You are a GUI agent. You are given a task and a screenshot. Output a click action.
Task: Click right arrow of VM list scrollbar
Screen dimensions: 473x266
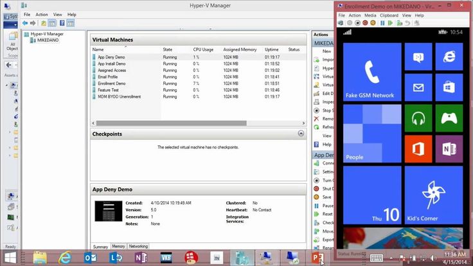[303, 123]
